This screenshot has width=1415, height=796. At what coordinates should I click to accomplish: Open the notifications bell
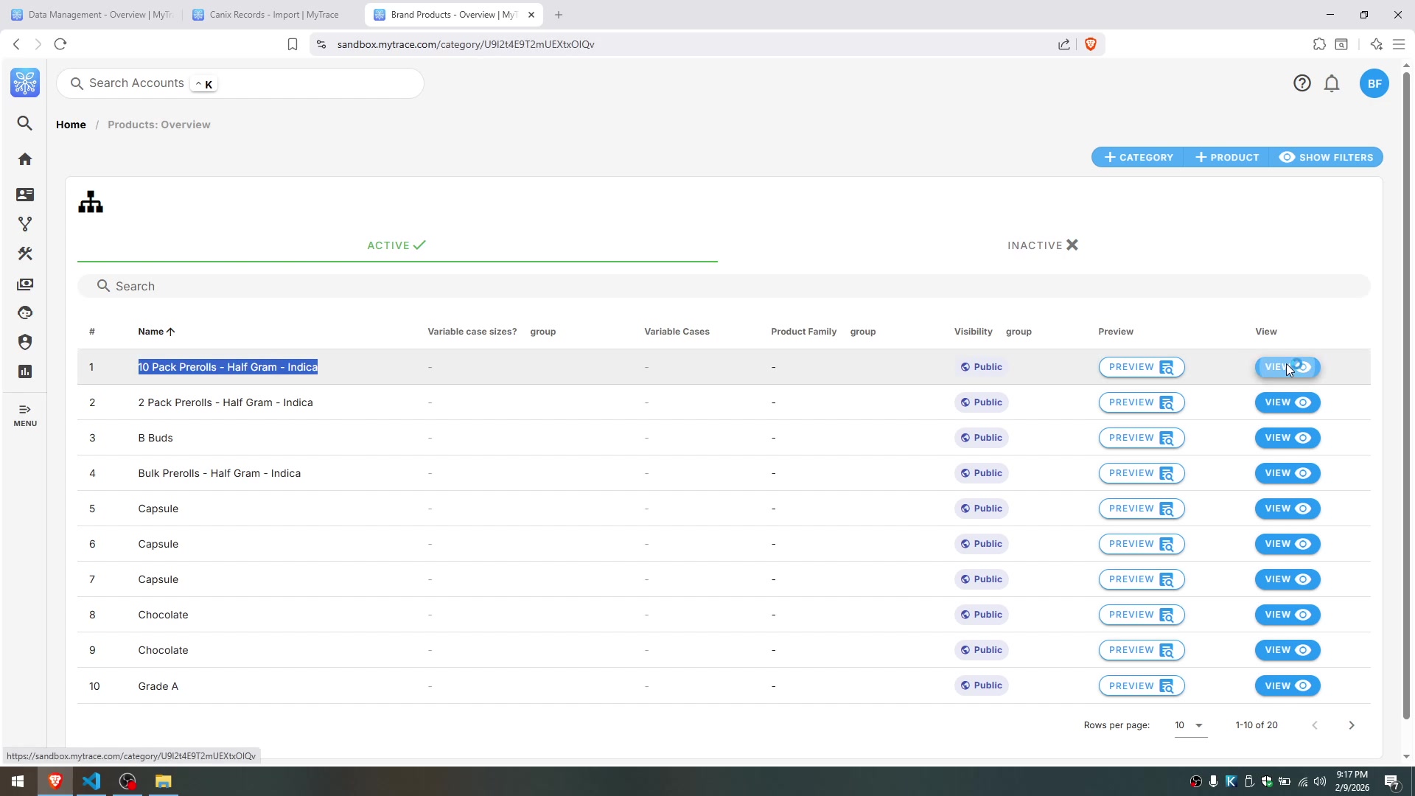coord(1331,83)
